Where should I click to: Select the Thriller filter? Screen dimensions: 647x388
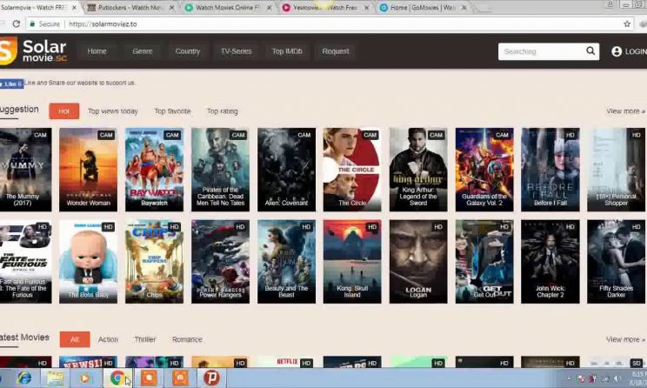pos(145,339)
